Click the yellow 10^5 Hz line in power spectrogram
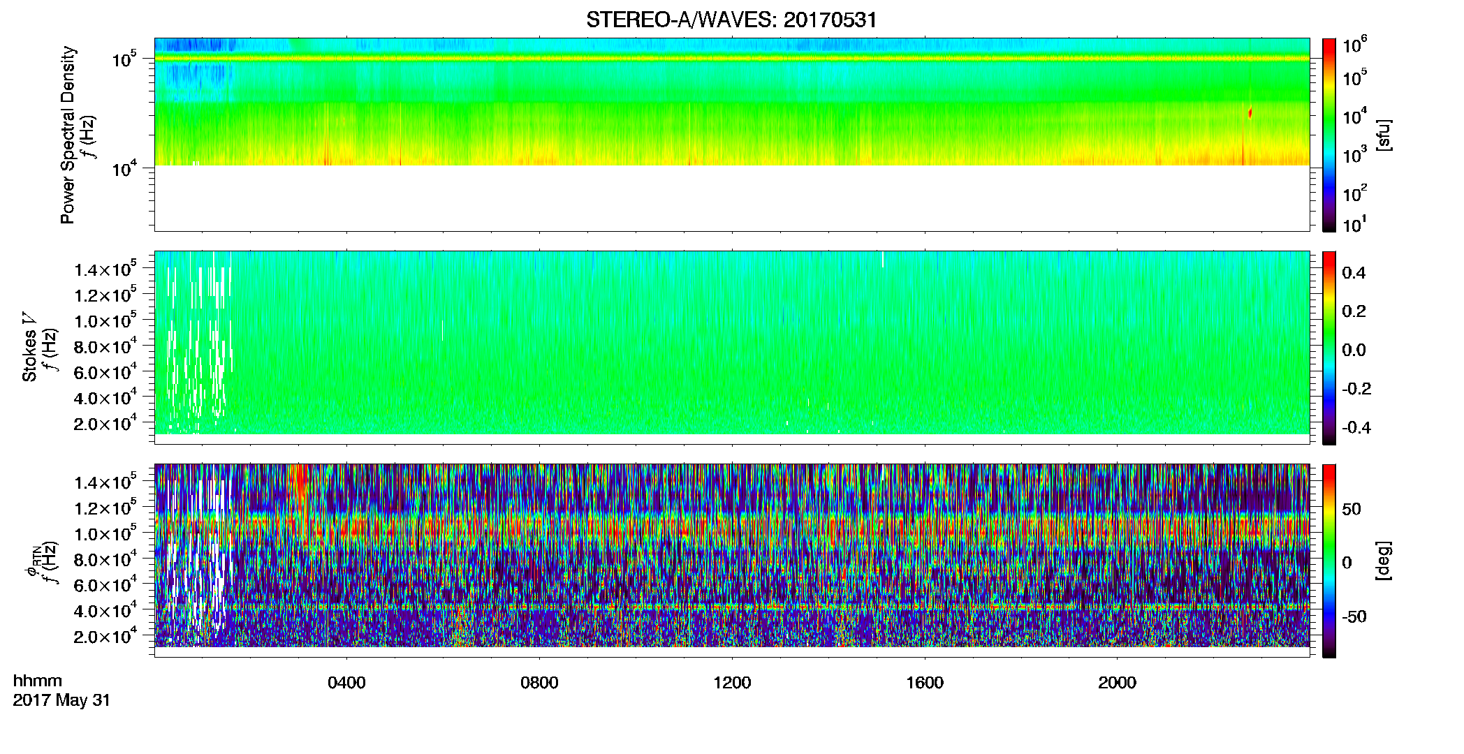The image size is (1464, 754). [731, 59]
